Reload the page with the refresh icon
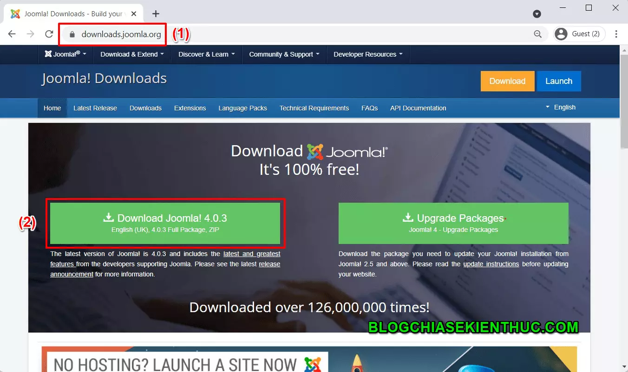 49,34
